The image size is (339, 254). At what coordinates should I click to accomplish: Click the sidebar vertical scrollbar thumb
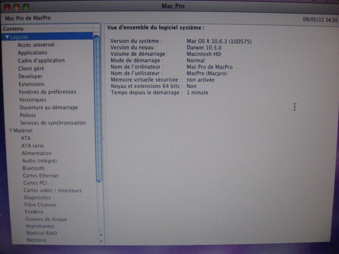coord(98,109)
